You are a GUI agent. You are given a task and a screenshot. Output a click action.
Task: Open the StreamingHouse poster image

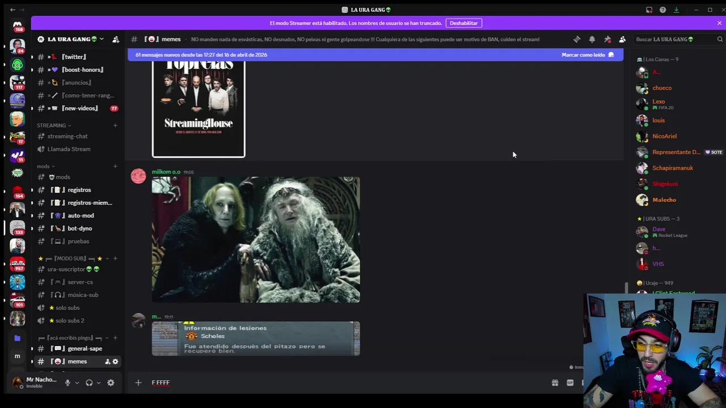point(199,109)
